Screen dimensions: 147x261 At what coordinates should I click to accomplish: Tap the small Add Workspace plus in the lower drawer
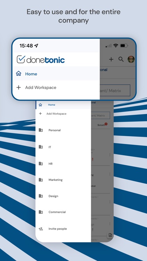pyautogui.click(x=40, y=113)
